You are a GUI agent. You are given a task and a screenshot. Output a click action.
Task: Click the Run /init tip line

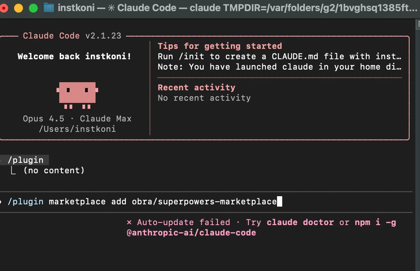click(x=279, y=57)
